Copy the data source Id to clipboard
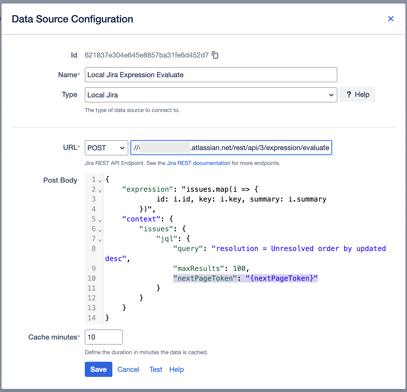Screen dimensions: 407x392 click(x=215, y=55)
